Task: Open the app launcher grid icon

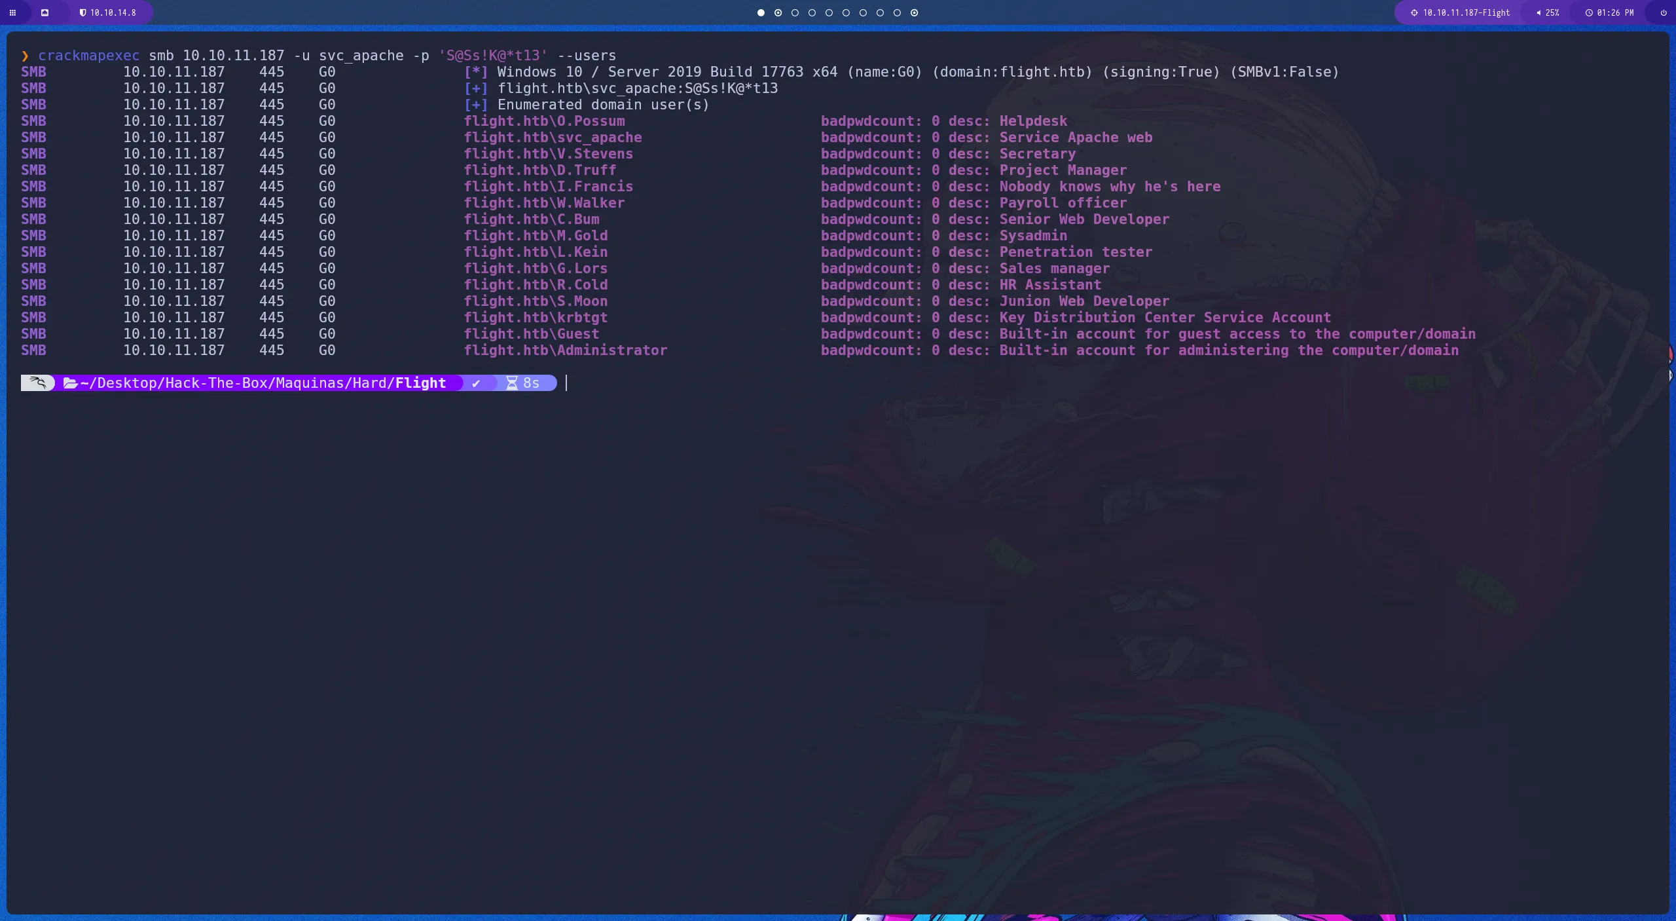Action: [x=12, y=12]
